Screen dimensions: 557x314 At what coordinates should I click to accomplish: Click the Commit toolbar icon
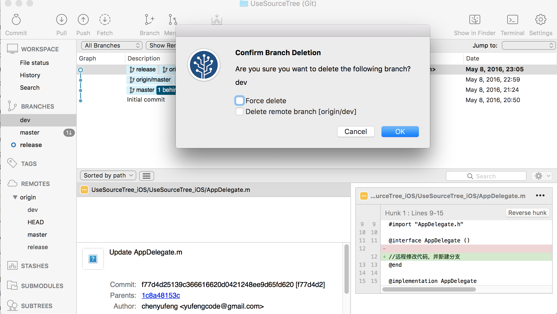coord(16,20)
